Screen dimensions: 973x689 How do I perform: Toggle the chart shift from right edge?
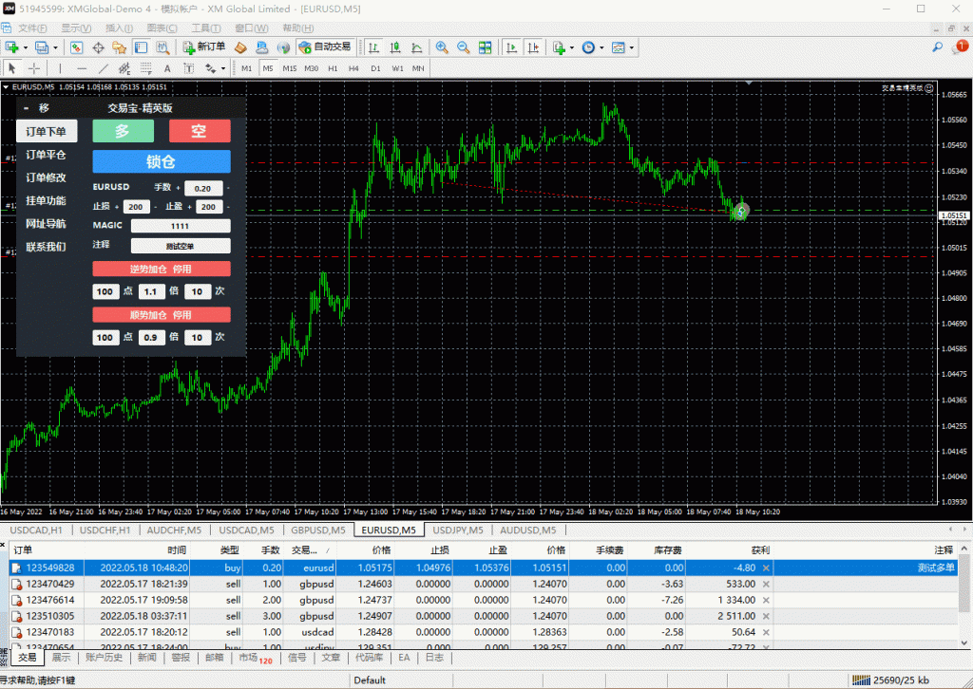pyautogui.click(x=534, y=47)
